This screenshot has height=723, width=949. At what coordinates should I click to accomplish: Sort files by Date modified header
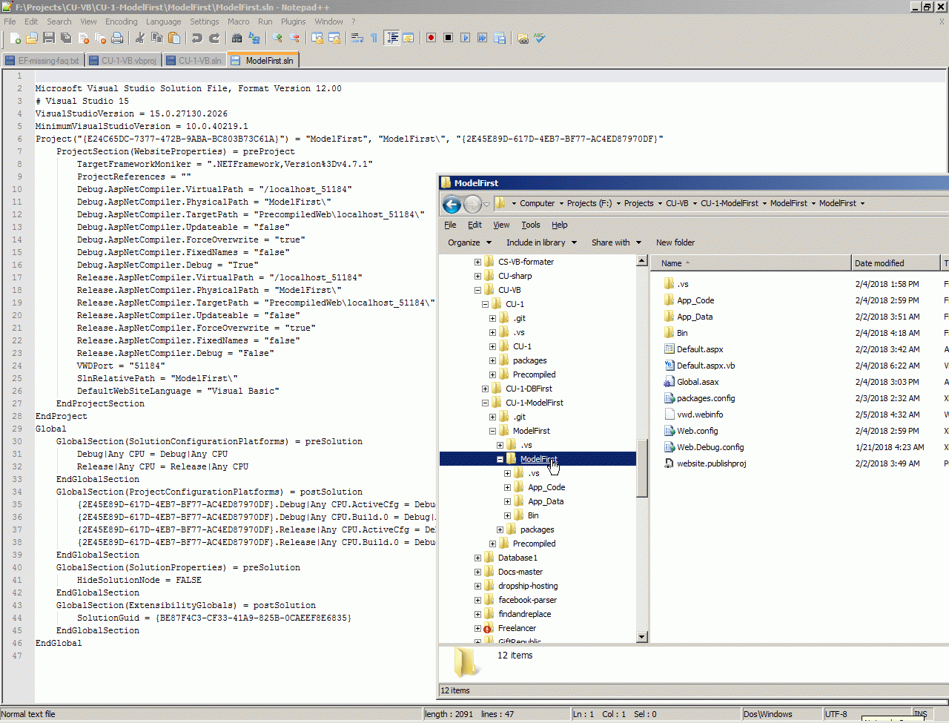[x=896, y=263]
